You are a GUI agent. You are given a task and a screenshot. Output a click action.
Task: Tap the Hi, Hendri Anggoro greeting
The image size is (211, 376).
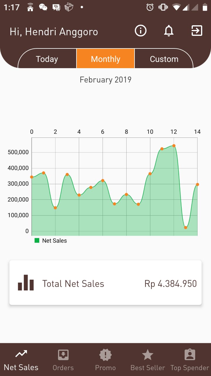[x=54, y=32]
